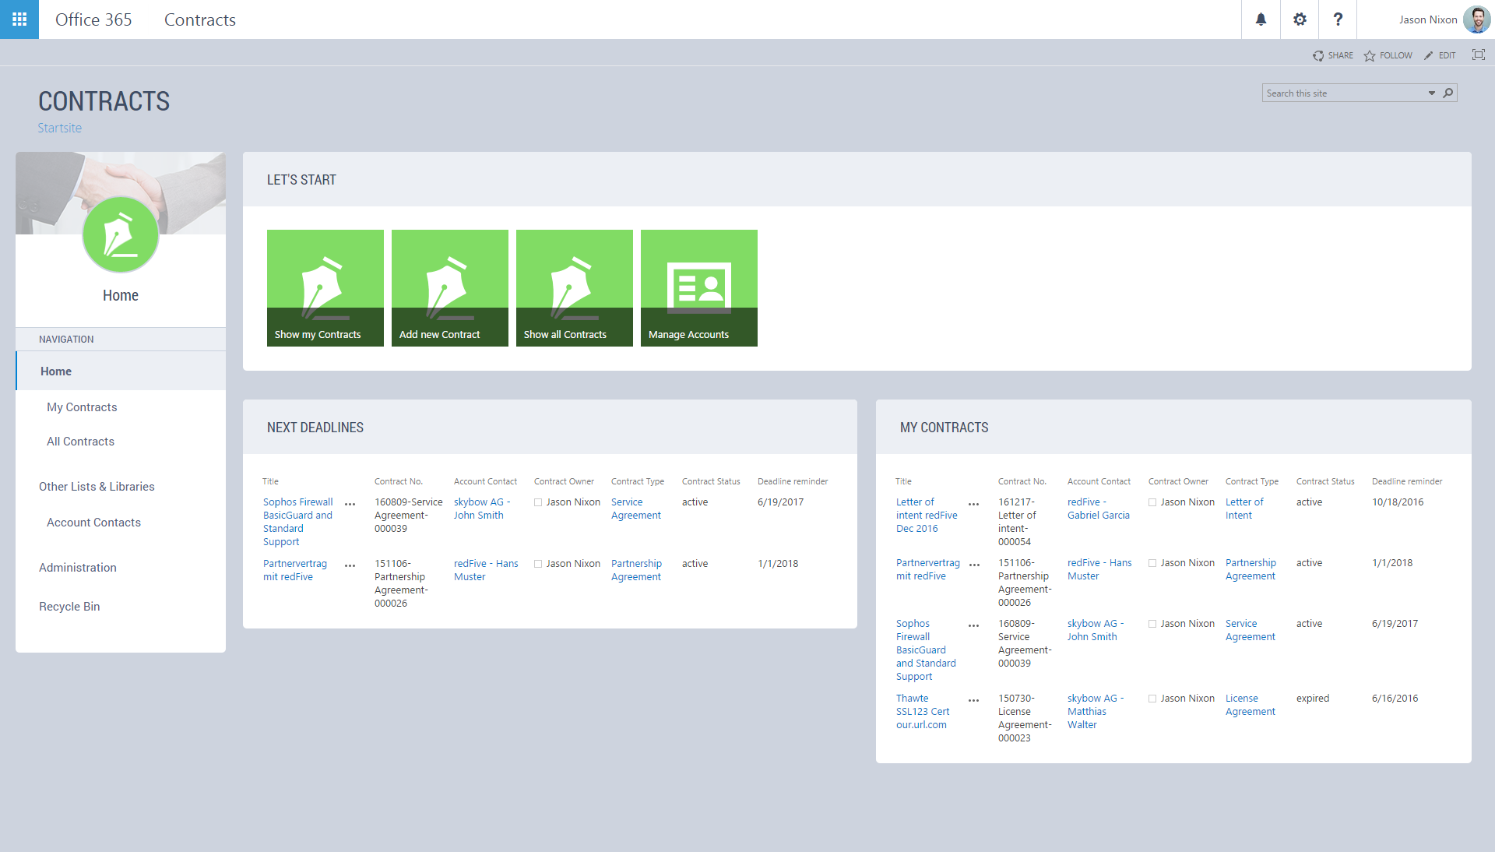This screenshot has width=1495, height=852.
Task: Toggle presence checkbox for Partnervertrag row in Next Deadlines
Action: (x=538, y=564)
